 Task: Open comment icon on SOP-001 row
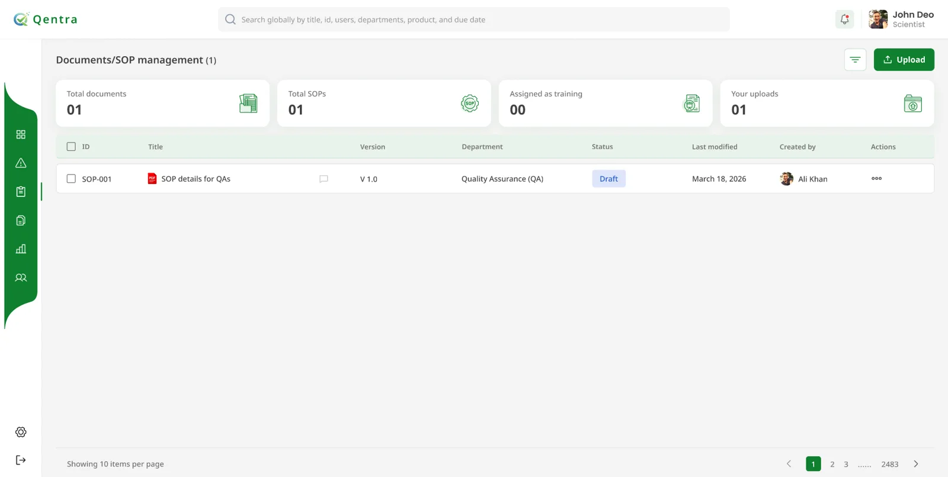point(324,179)
